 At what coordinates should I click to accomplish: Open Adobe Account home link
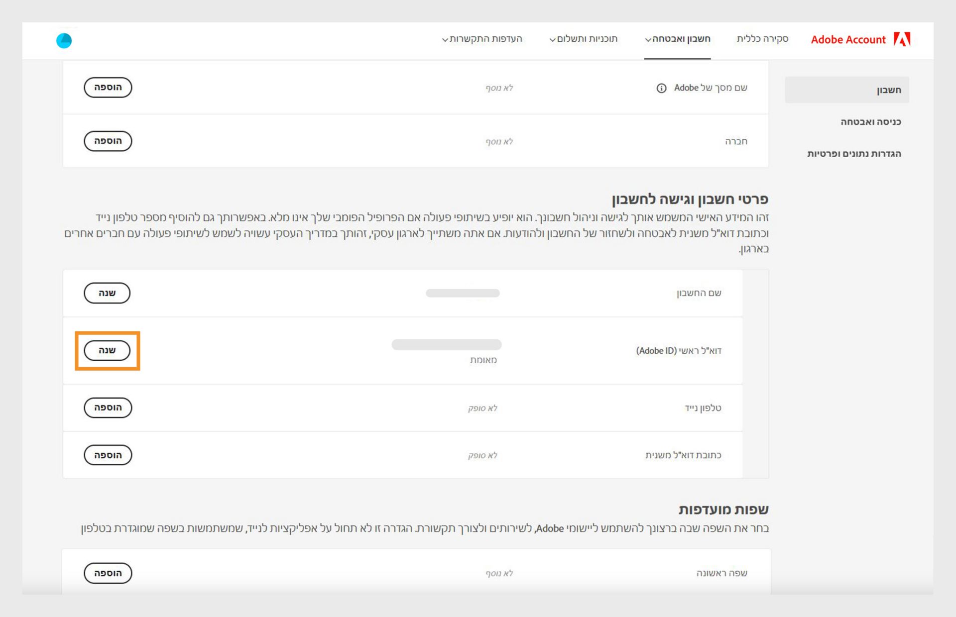(x=848, y=40)
